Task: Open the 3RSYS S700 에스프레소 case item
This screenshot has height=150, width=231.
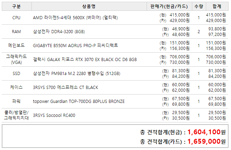Action: point(66,88)
